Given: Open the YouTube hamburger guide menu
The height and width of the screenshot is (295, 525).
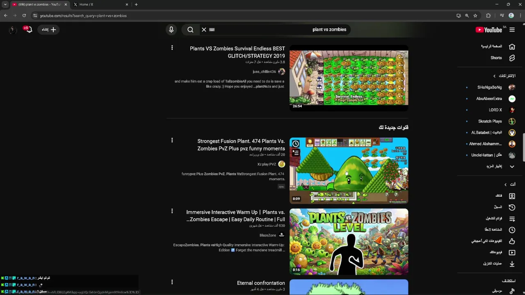Looking at the screenshot, I should click(512, 29).
